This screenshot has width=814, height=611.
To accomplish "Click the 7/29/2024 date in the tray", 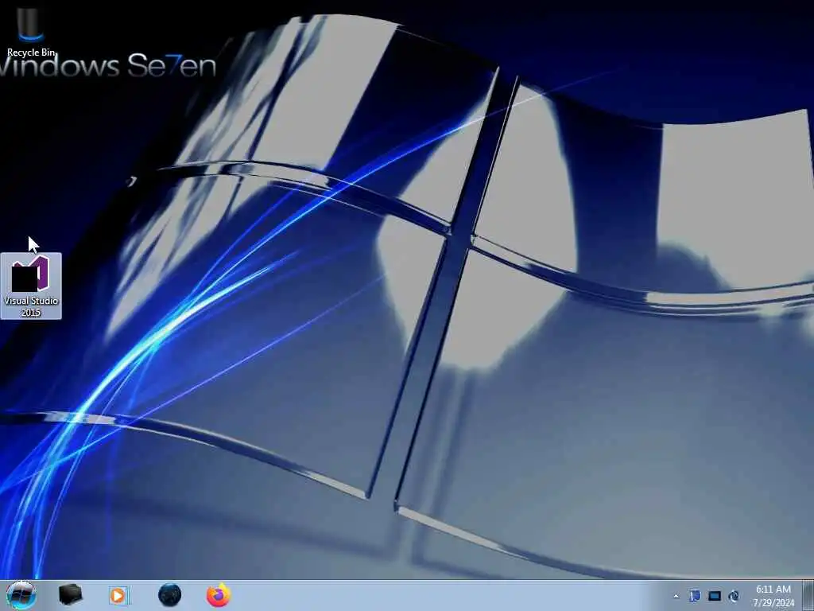I will click(x=773, y=603).
